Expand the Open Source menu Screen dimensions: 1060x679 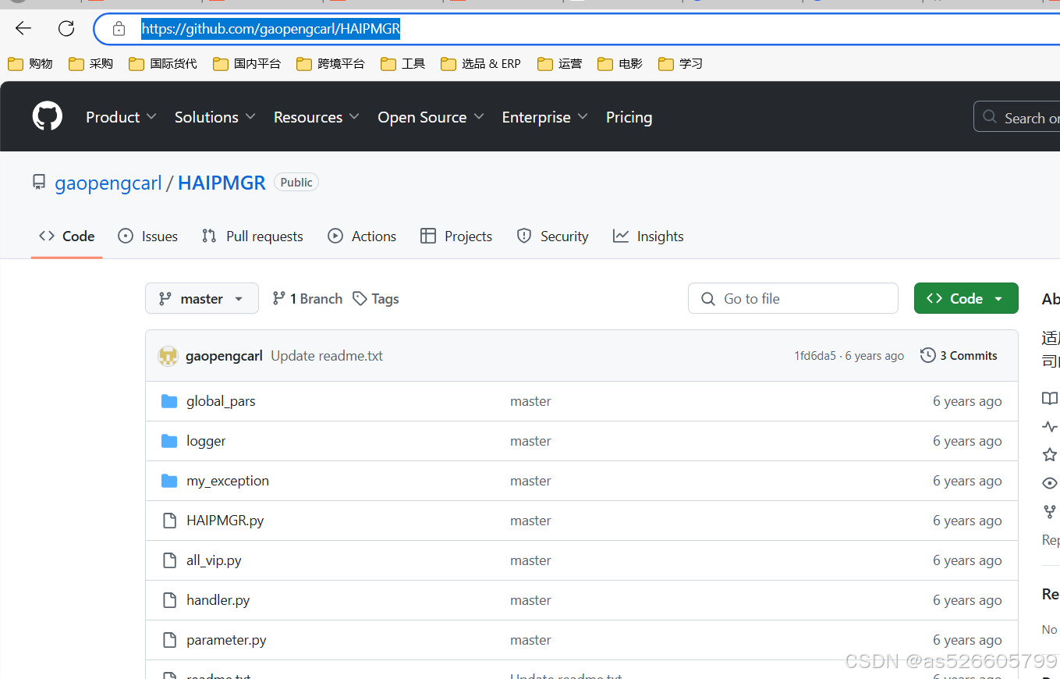(x=431, y=117)
